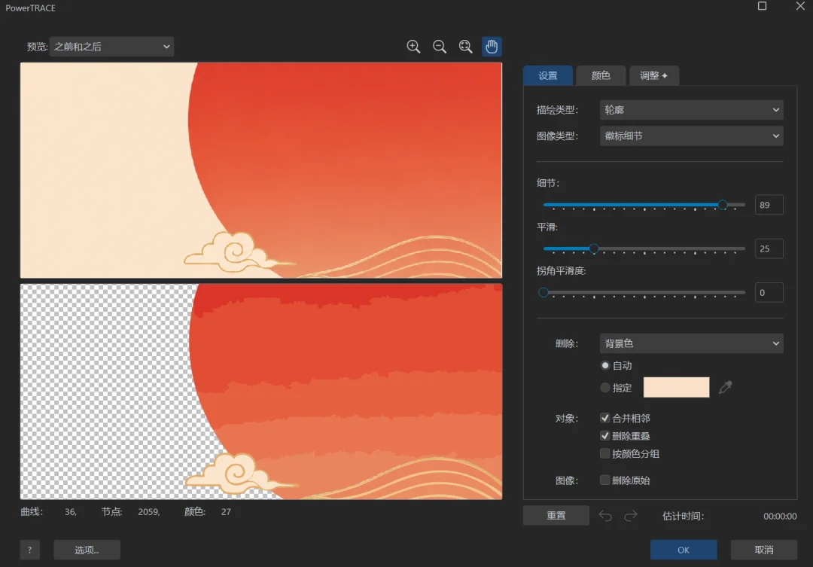
Task: Open the 描绘类型 dropdown
Action: click(x=691, y=110)
